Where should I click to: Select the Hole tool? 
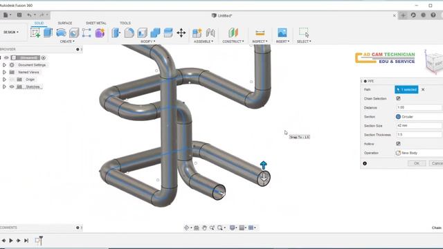point(74,33)
